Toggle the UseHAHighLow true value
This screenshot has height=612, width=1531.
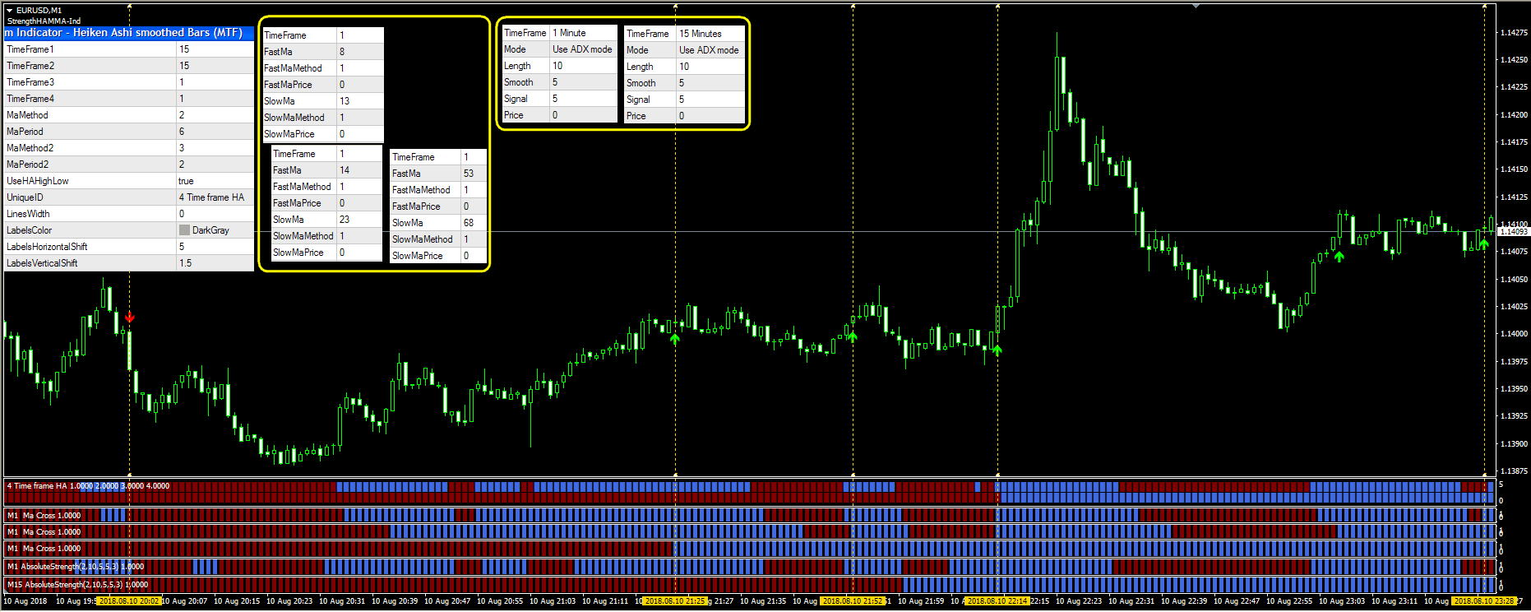click(215, 181)
